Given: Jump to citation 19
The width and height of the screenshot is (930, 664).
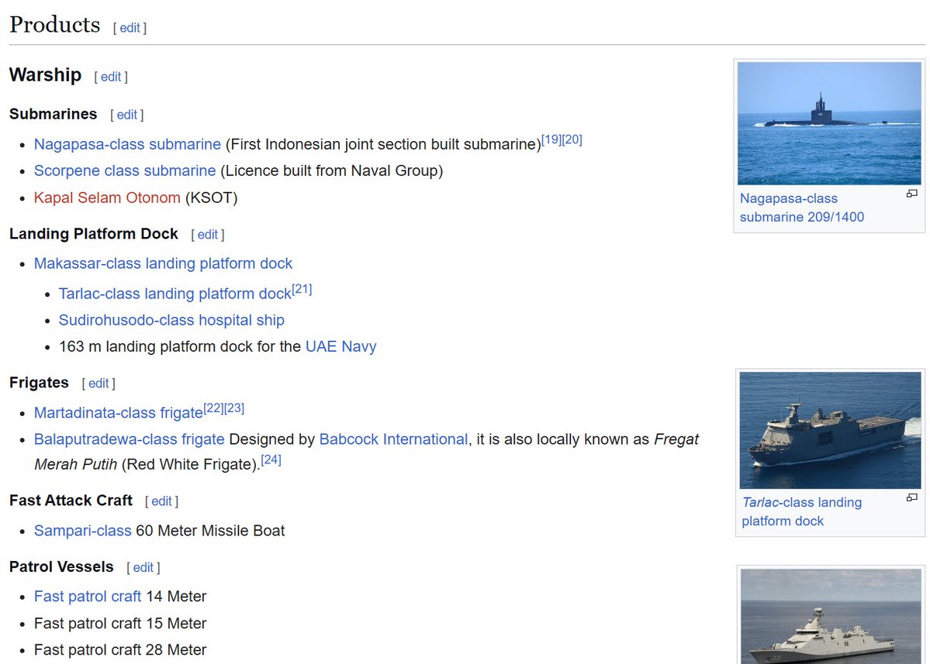Looking at the screenshot, I should 551,139.
